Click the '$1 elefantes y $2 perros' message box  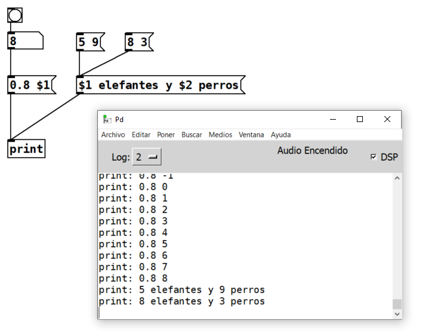(x=161, y=85)
